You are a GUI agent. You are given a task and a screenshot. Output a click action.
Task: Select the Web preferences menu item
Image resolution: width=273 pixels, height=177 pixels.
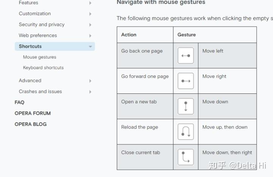pyautogui.click(x=38, y=35)
